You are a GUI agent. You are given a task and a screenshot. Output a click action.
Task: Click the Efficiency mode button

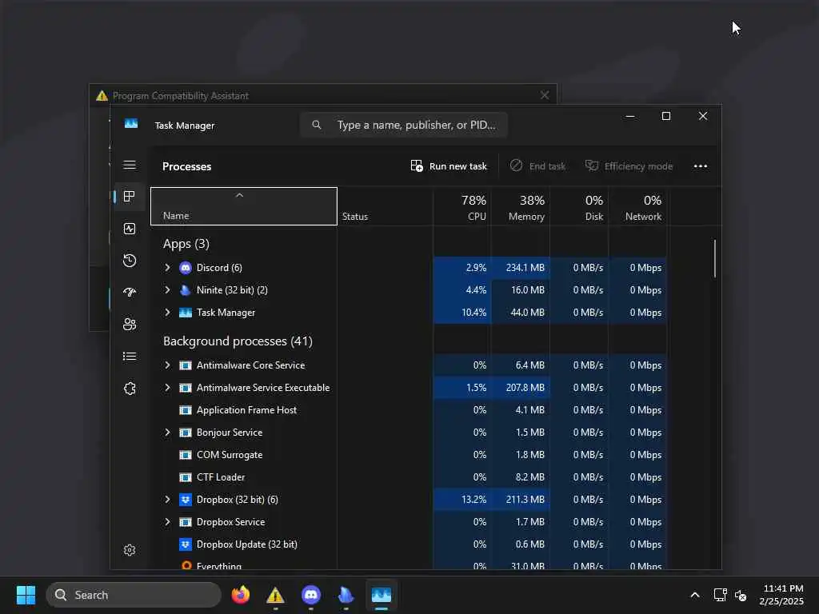pyautogui.click(x=629, y=166)
